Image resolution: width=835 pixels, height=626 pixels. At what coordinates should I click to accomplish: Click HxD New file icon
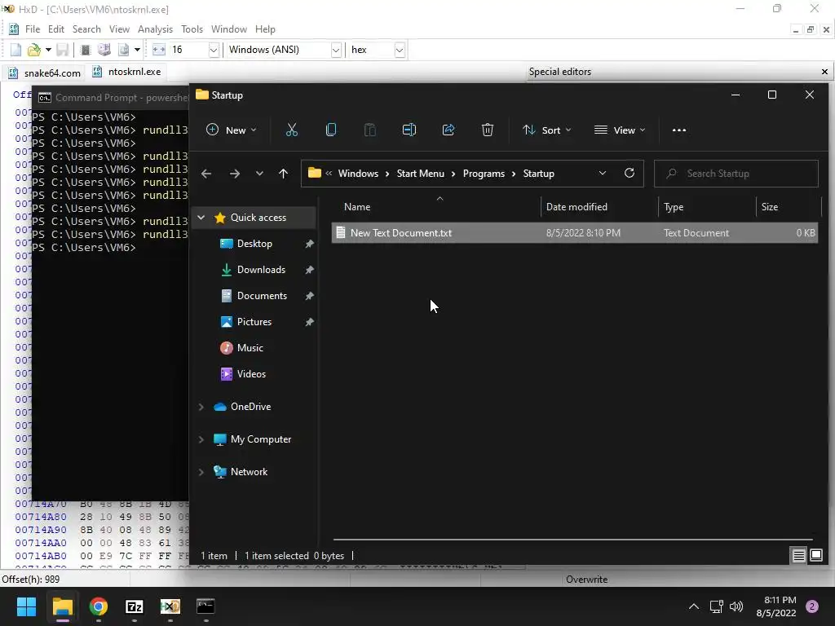coord(16,50)
